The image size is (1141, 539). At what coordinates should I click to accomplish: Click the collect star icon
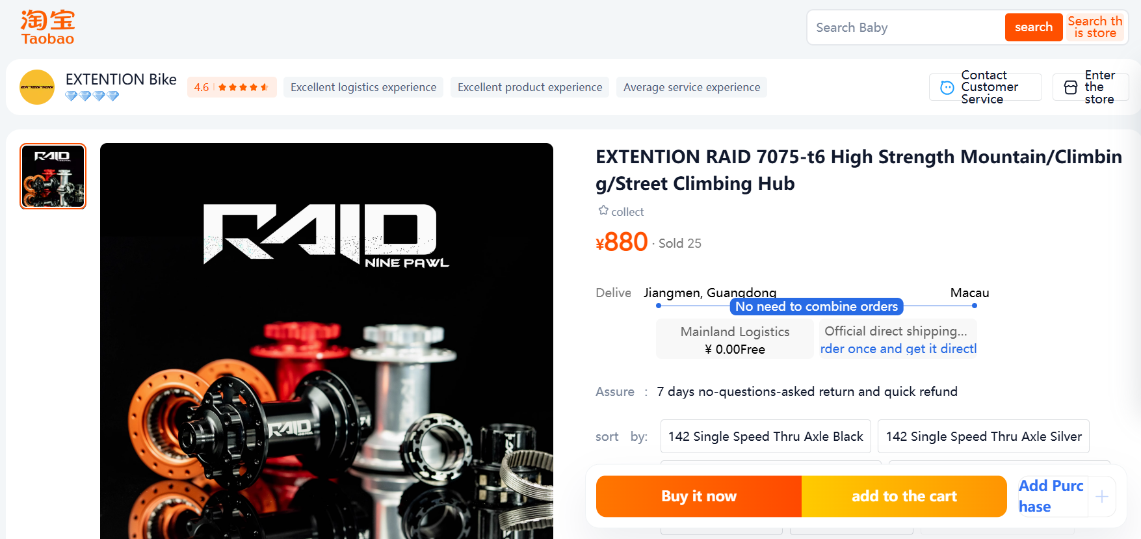click(x=603, y=211)
